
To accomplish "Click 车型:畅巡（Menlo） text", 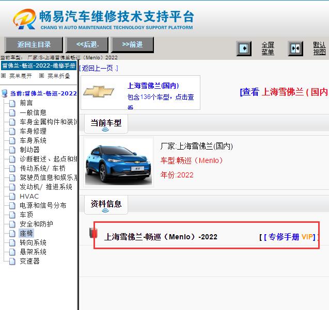I will pos(192,160).
